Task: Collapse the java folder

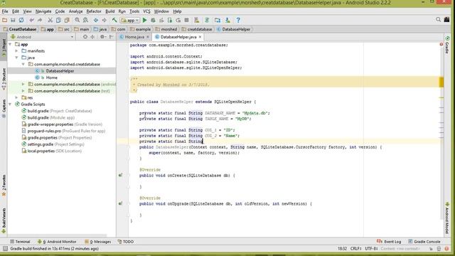Action: click(x=17, y=58)
